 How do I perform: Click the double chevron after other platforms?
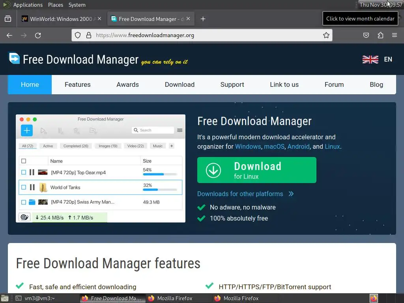291,194
